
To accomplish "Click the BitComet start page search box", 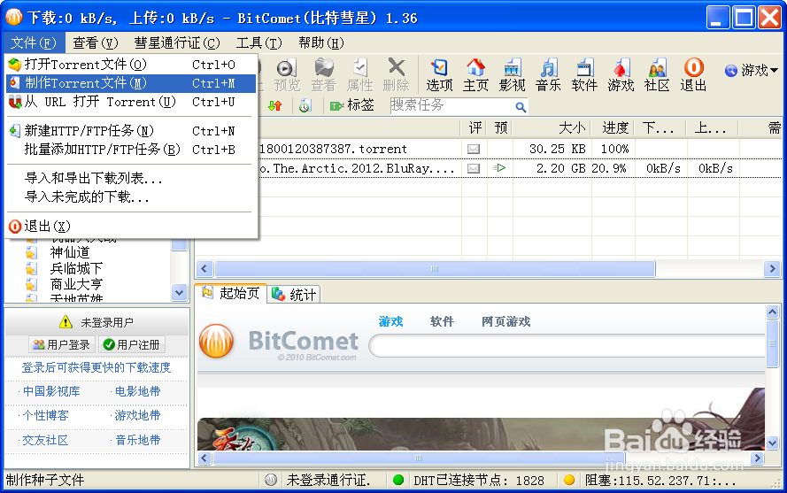I will tap(567, 346).
